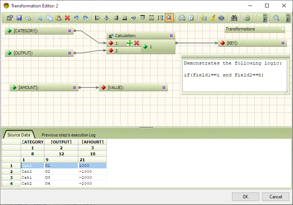
Task: Click the broom cleanup icon
Action: click(x=213, y=18)
